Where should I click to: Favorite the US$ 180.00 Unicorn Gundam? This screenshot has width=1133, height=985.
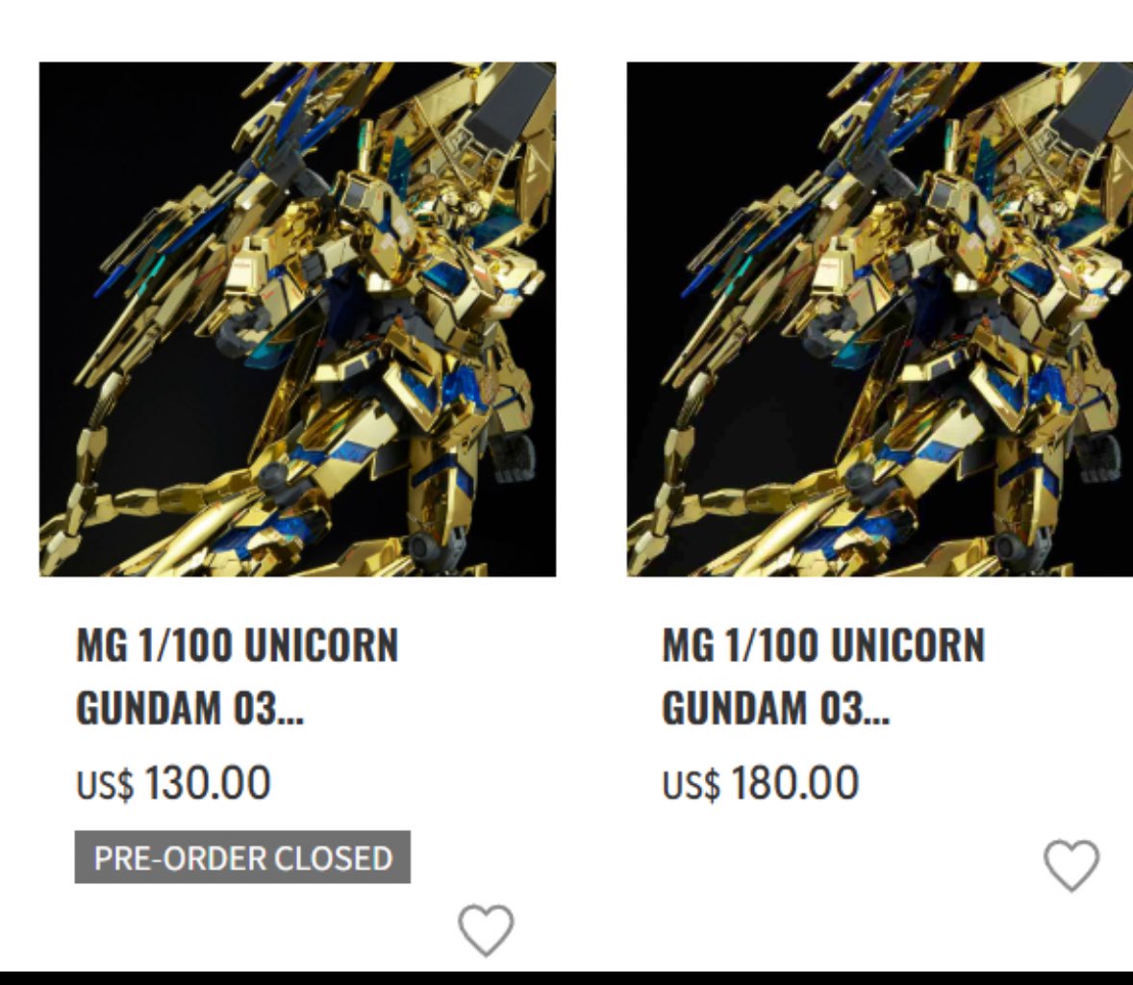[x=1071, y=865]
